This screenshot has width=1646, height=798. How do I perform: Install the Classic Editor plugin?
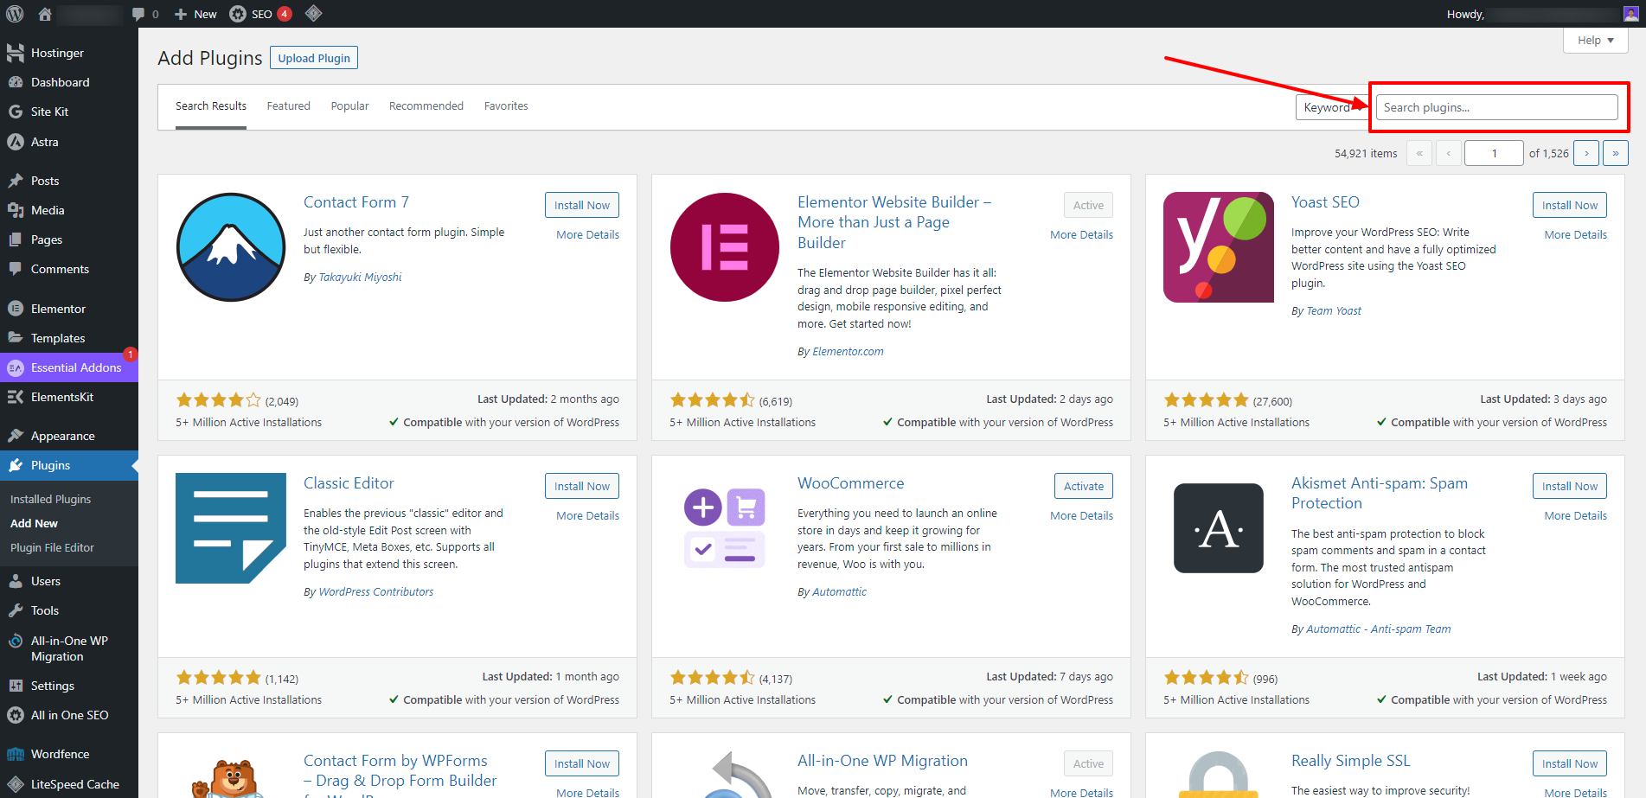pos(581,486)
